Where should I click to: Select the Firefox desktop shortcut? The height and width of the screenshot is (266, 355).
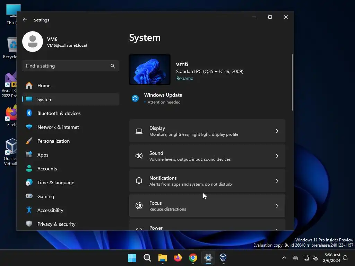pos(11,116)
